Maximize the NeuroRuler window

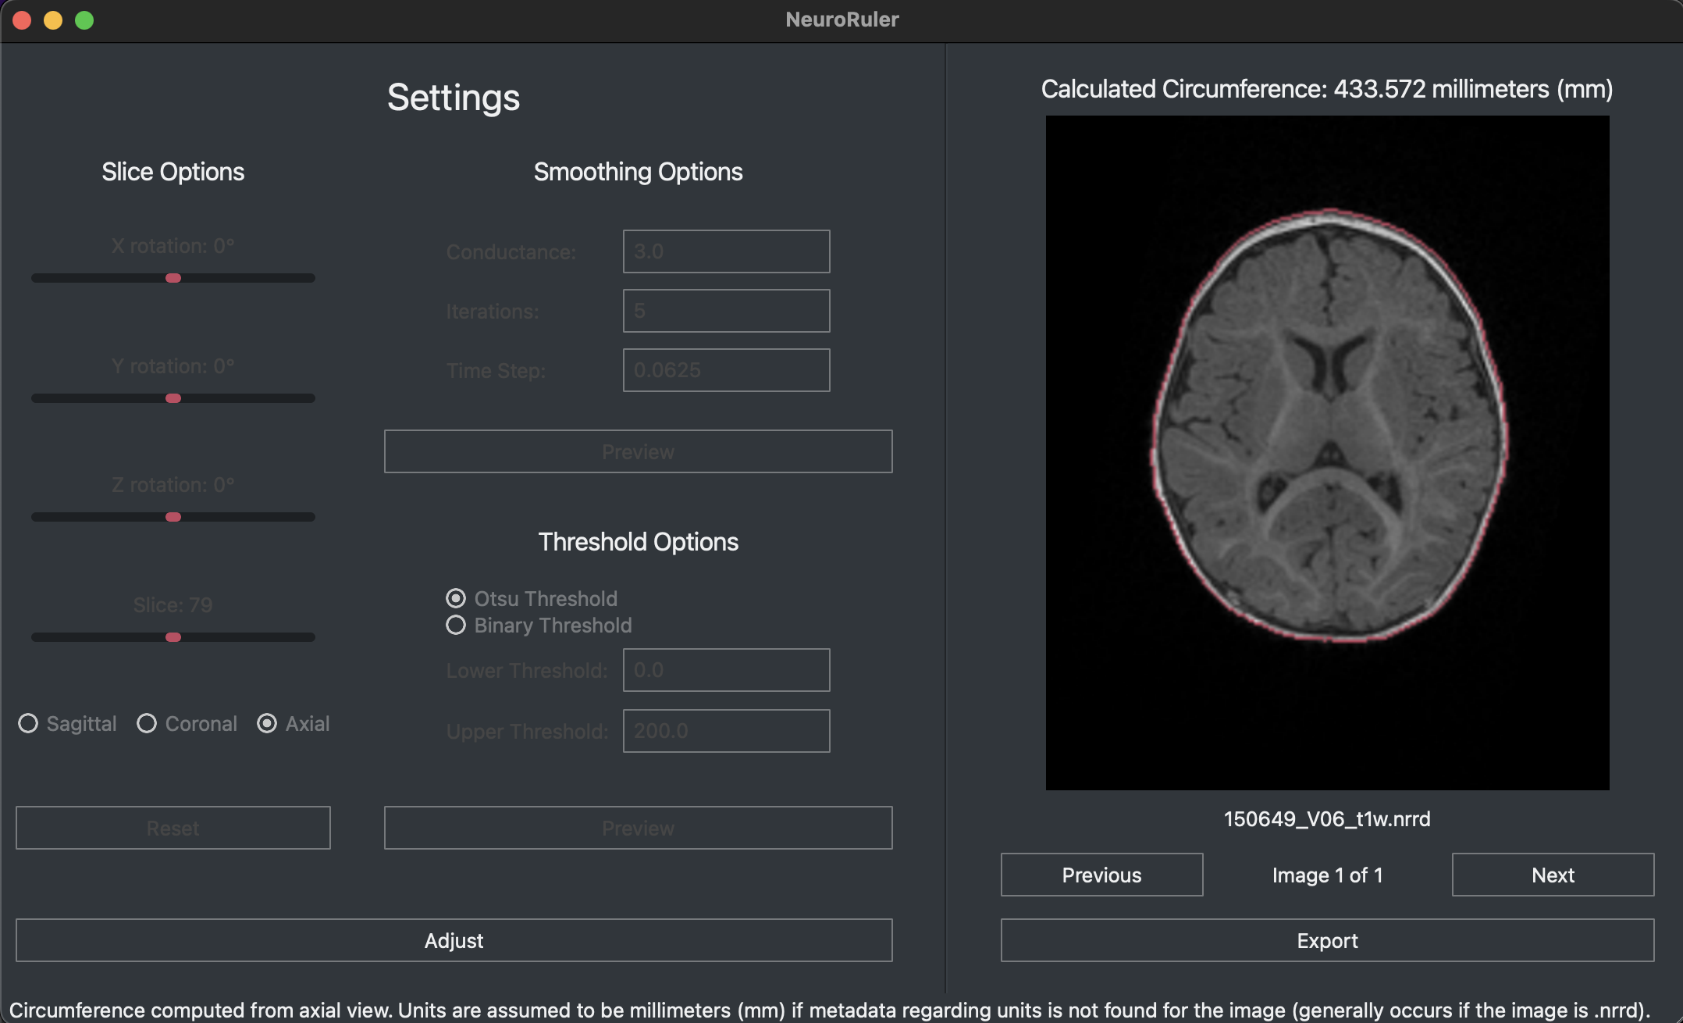[x=84, y=20]
